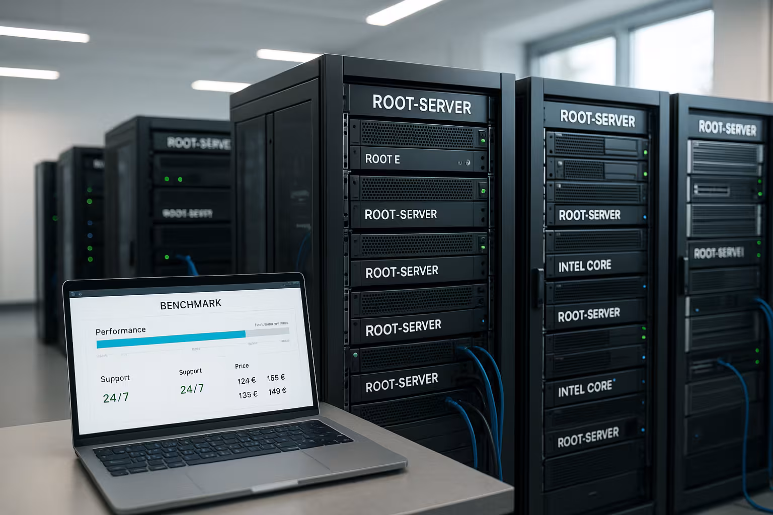The image size is (773, 515).
Task: Select the 124 € price value
Action: 247,381
